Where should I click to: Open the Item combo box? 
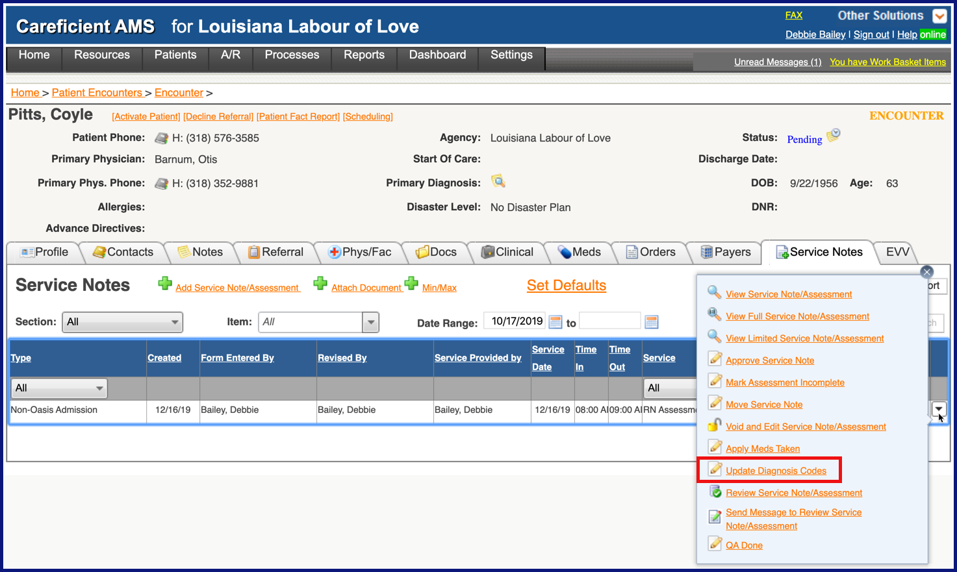click(318, 322)
